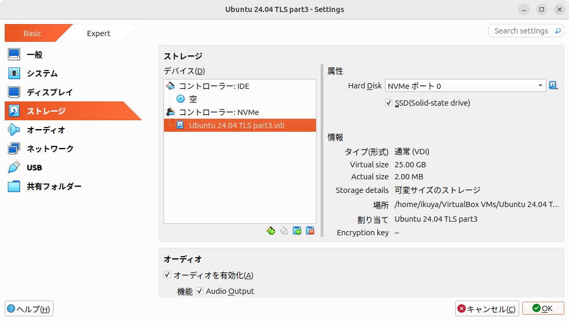Click the disk chooser icon beside Hard Disk dropdown
This screenshot has height=321, width=569.
553,86
